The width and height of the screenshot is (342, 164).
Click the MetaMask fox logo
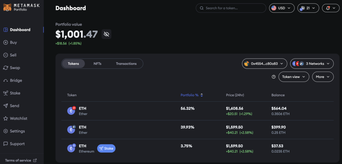(x=6, y=7)
